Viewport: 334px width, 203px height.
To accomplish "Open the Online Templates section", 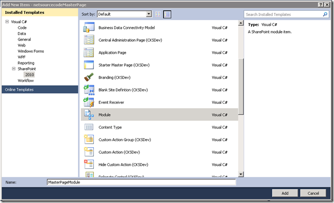I will (x=40, y=89).
